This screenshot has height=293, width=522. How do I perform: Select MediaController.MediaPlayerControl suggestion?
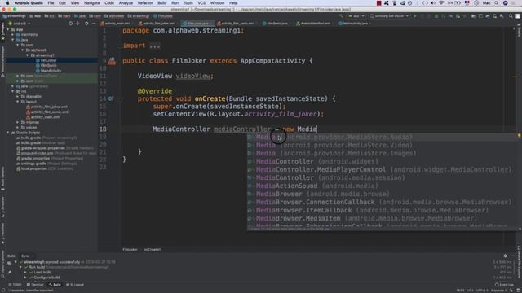[383, 170]
